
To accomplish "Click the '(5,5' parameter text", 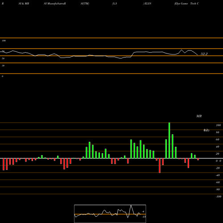I will pyautogui.click(x=115, y=4).
